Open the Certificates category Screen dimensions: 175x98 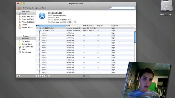(x=26, y=52)
